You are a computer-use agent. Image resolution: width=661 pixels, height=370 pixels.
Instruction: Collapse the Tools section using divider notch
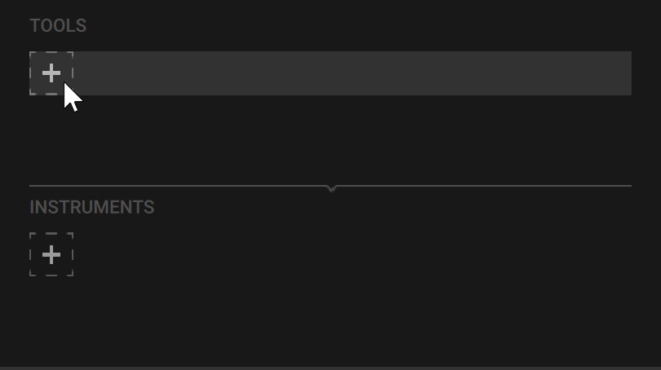click(331, 188)
